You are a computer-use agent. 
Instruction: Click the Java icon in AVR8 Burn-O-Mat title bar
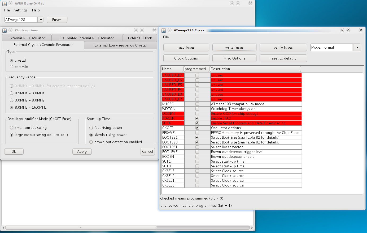tap(5, 3)
